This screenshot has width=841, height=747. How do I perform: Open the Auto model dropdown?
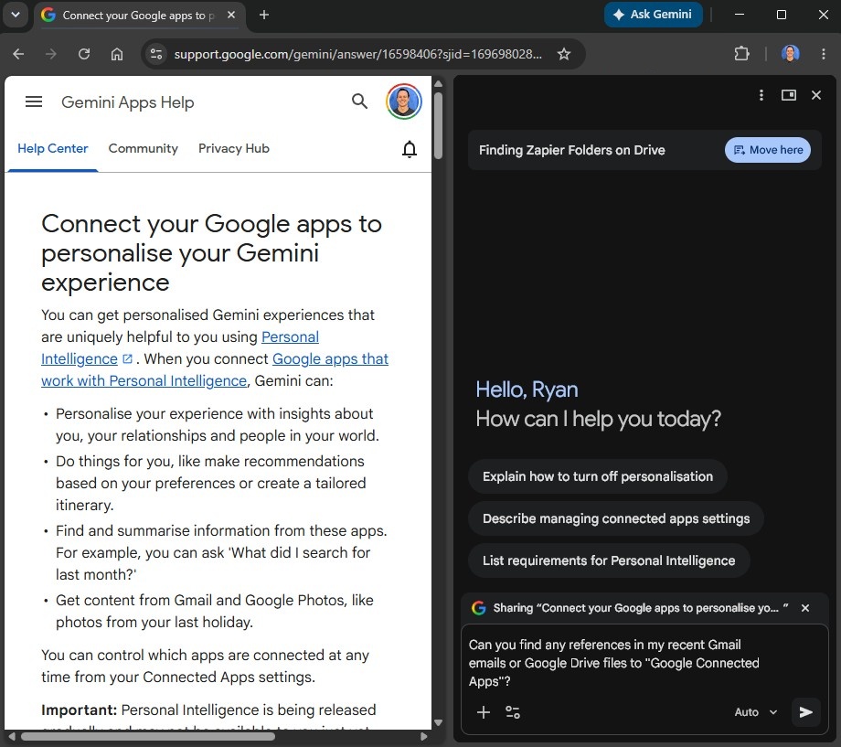click(756, 712)
